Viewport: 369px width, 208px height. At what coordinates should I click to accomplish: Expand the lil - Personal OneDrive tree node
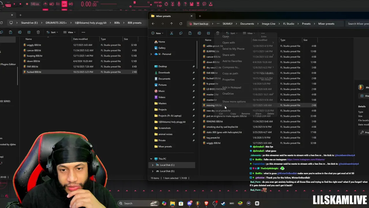tap(151, 54)
